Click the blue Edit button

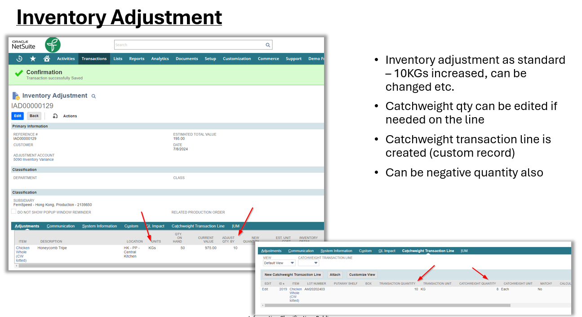click(x=18, y=116)
